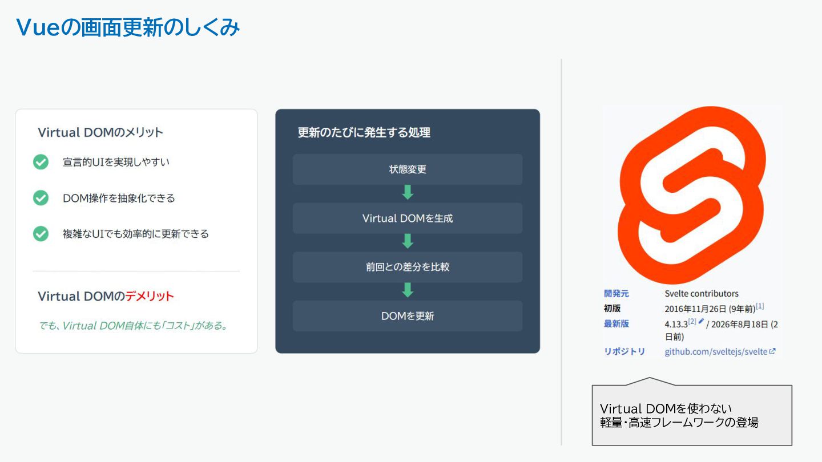This screenshot has height=462, width=822.
Task: Click the heading Virtual DOMのデメリット
Action: (x=106, y=297)
